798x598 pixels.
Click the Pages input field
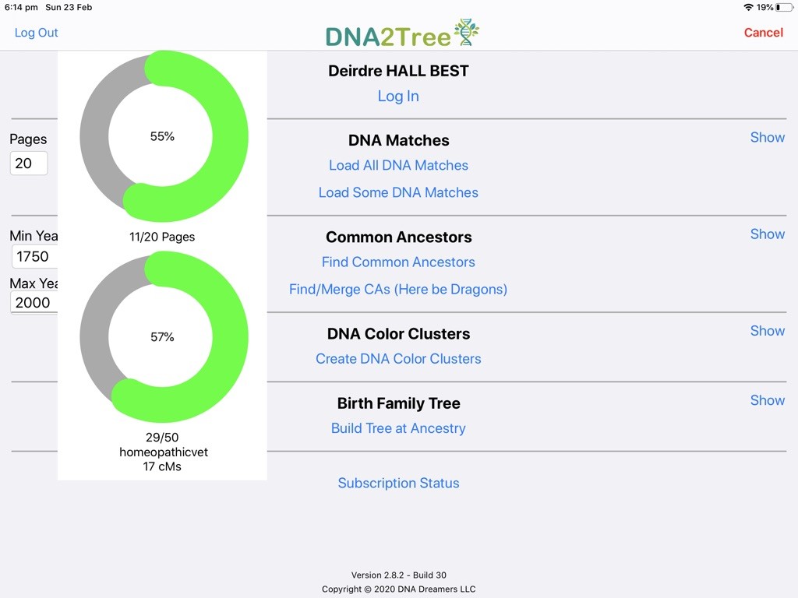(x=29, y=164)
